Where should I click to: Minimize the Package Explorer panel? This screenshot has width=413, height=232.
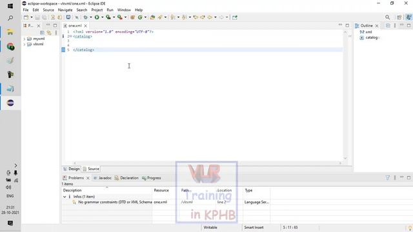coord(48,25)
